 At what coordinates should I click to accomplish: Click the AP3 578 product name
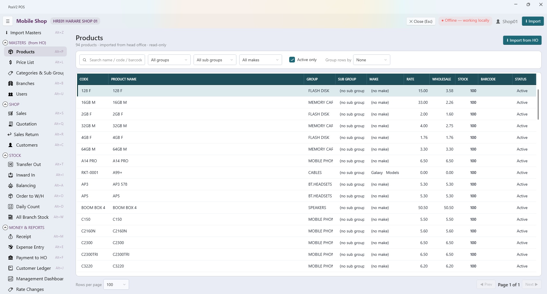click(x=120, y=184)
